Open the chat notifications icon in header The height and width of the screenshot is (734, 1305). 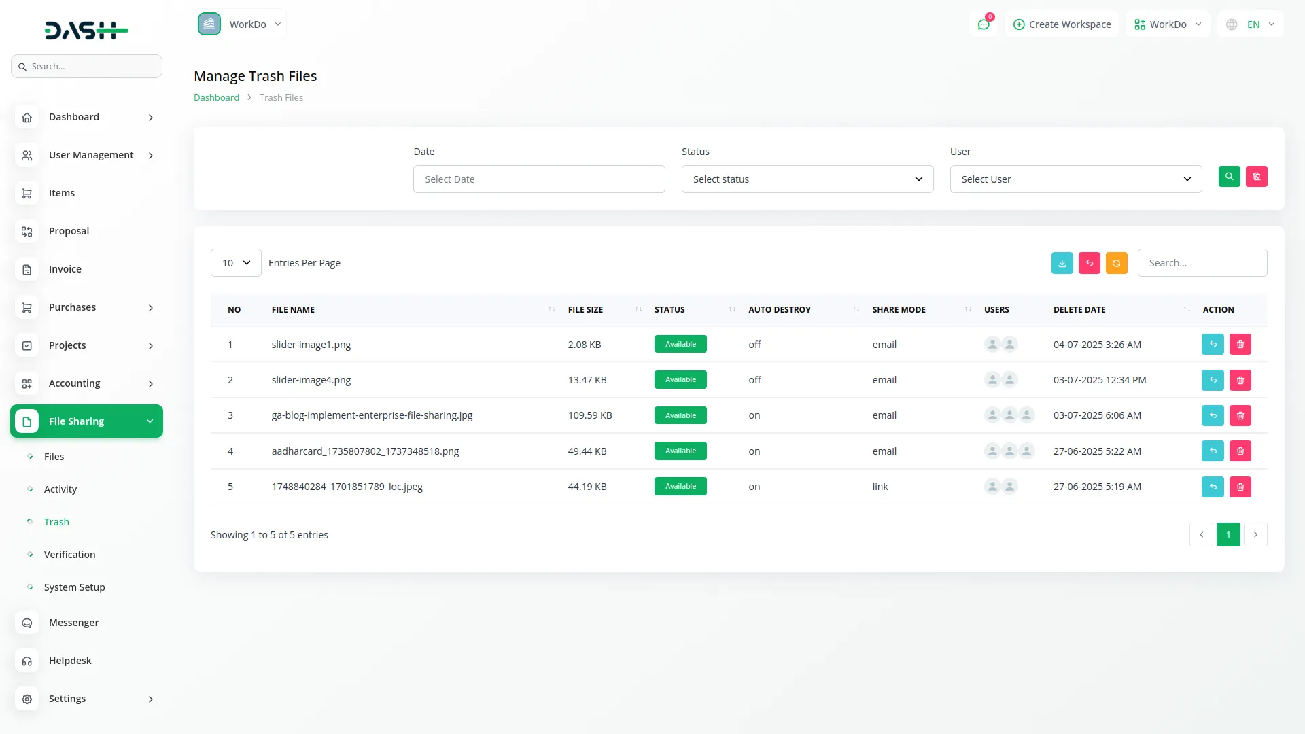pyautogui.click(x=984, y=24)
